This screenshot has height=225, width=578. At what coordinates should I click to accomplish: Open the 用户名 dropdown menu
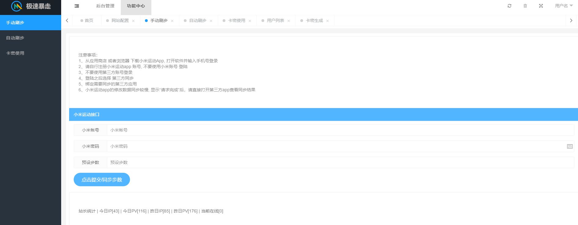coord(564,6)
